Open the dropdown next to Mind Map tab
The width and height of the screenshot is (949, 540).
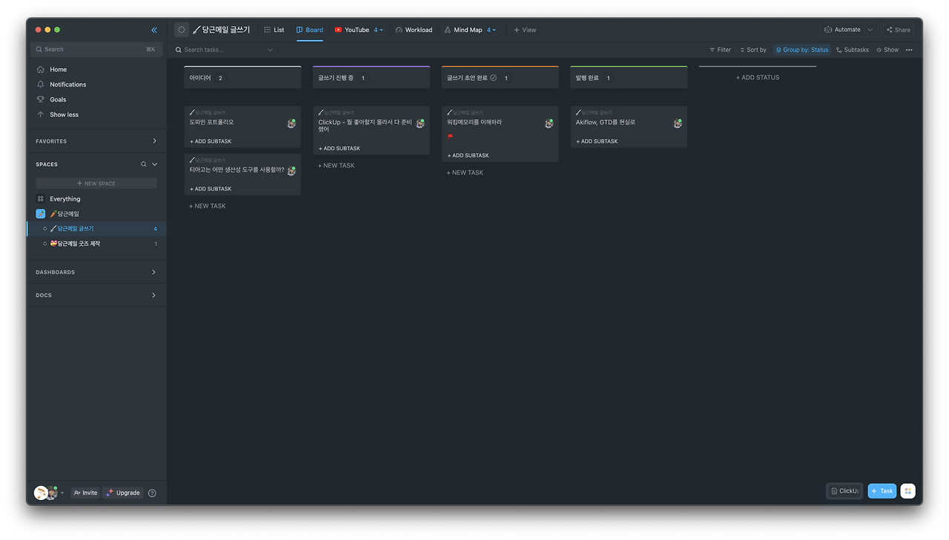pyautogui.click(x=492, y=30)
